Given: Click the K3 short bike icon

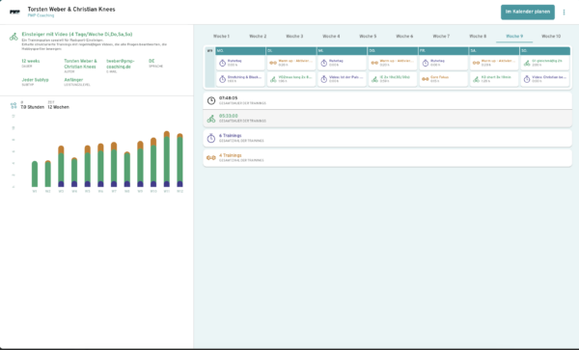Looking at the screenshot, I should (476, 79).
